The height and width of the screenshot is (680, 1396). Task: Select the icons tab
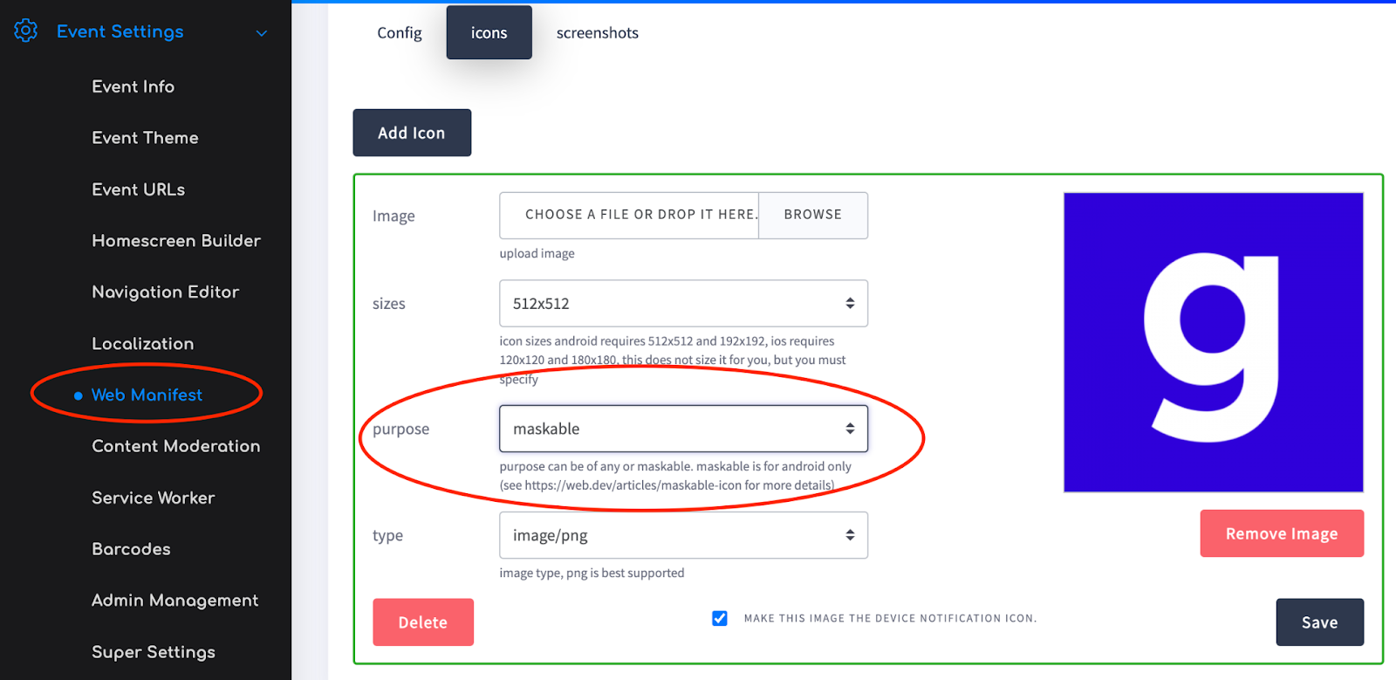tap(489, 32)
